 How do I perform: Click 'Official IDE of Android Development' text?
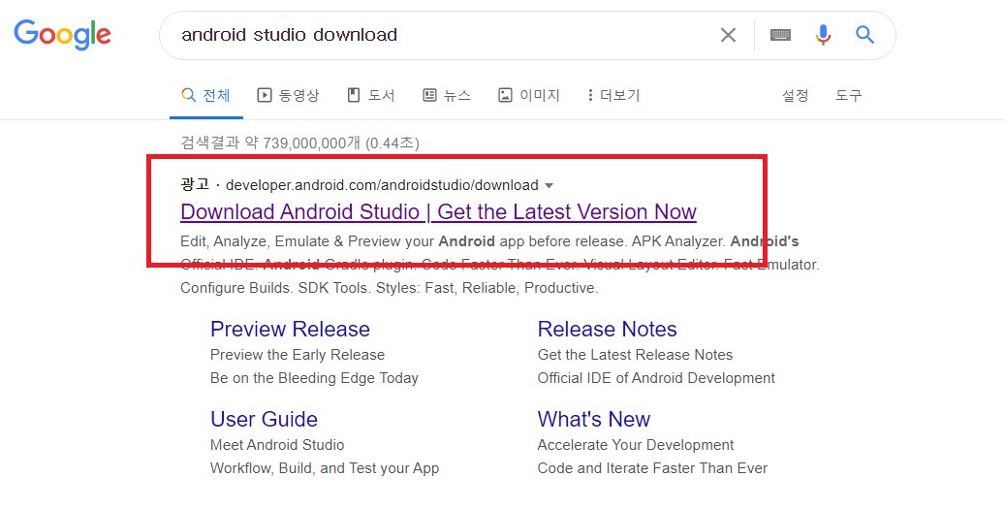click(656, 378)
